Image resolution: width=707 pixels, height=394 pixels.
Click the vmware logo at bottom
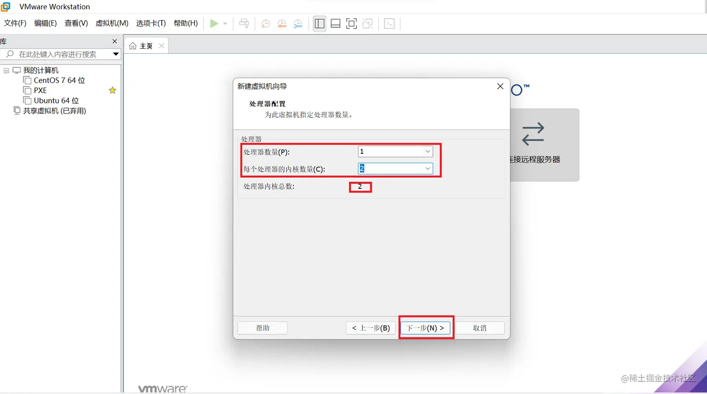[163, 389]
